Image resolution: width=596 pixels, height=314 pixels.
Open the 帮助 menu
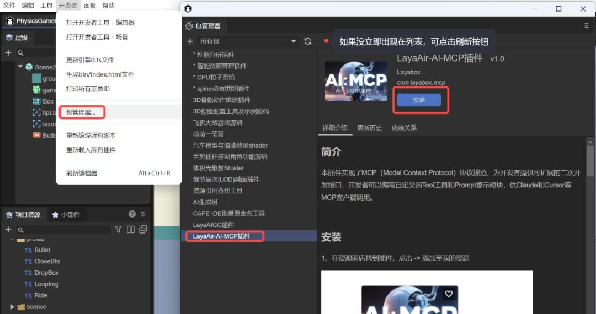[108, 6]
